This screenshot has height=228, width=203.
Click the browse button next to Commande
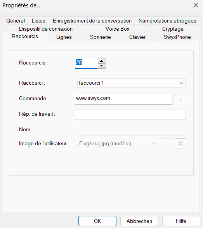point(180,99)
